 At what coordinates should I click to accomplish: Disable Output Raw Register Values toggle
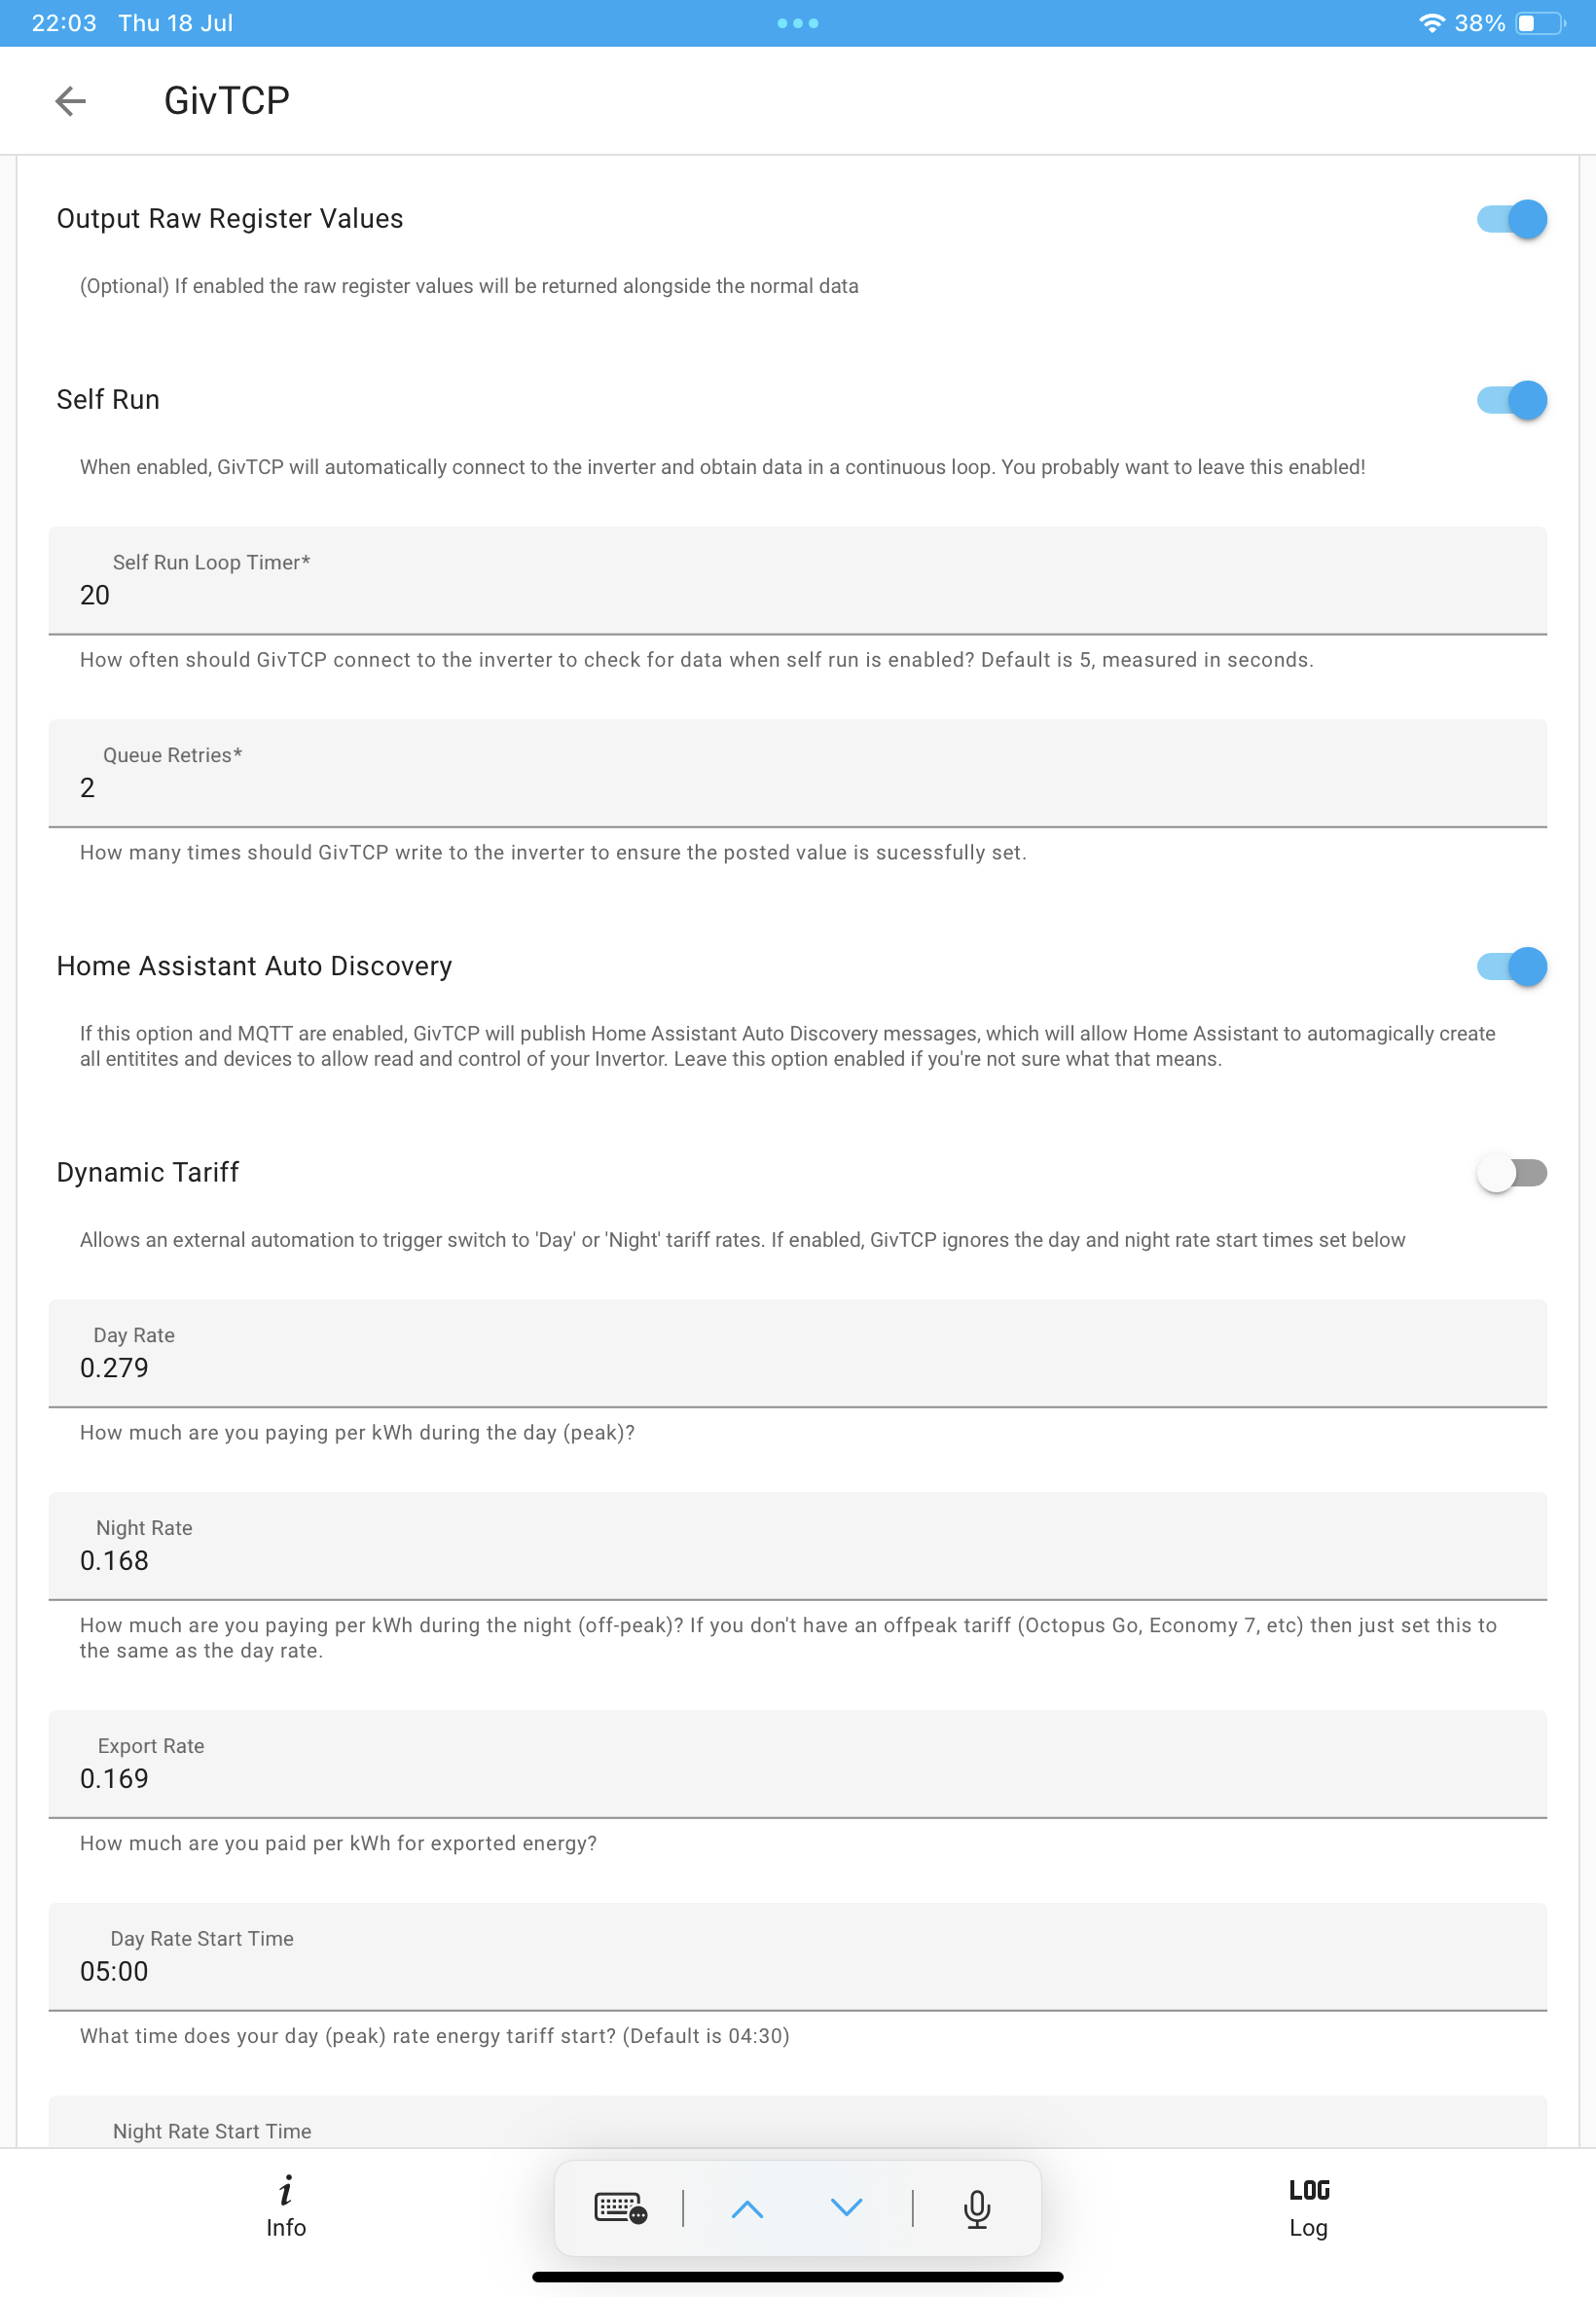coord(1511,219)
